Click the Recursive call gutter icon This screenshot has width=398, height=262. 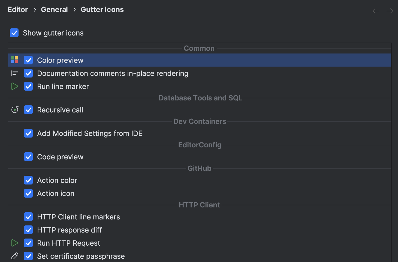14,110
